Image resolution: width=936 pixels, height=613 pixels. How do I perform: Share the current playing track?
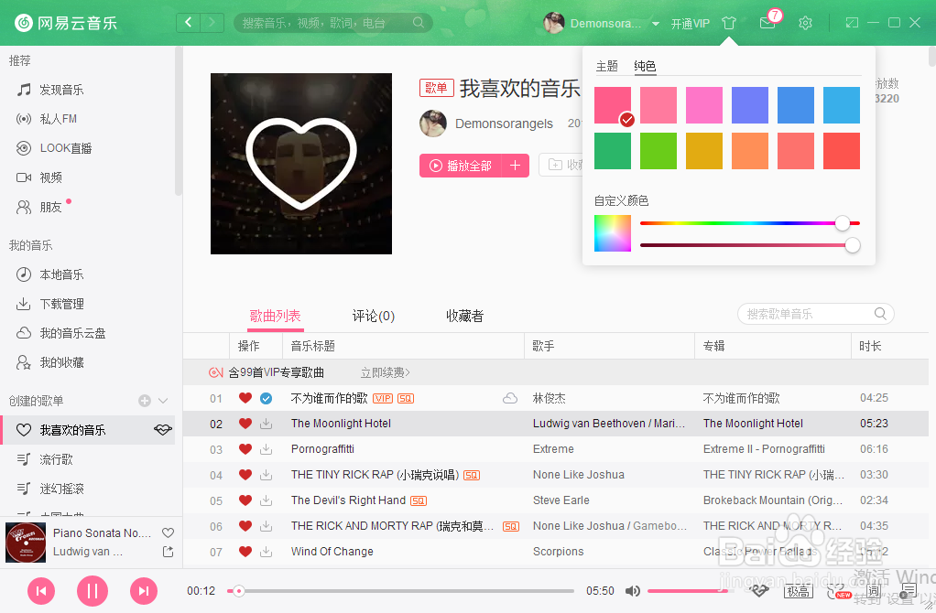click(169, 553)
